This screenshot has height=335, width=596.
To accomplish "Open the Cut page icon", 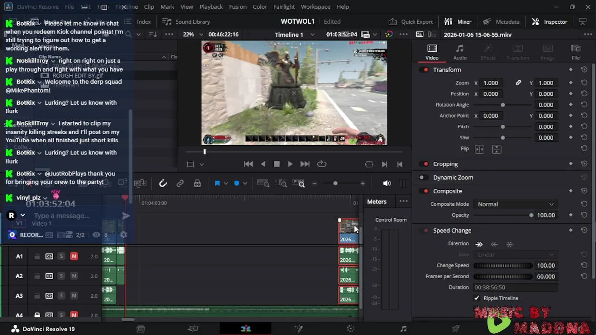I will [193, 329].
